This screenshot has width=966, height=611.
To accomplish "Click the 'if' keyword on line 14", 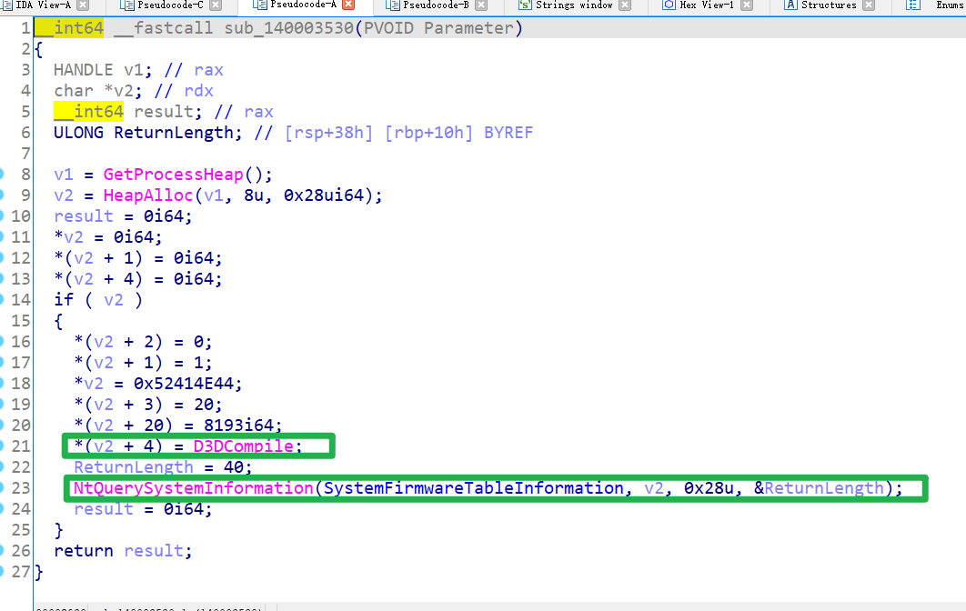I will point(64,299).
